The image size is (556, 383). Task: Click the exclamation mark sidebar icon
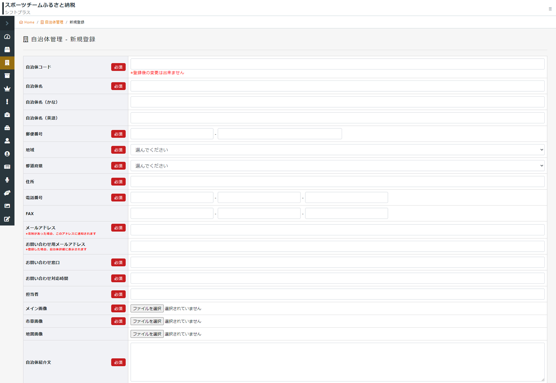click(7, 102)
